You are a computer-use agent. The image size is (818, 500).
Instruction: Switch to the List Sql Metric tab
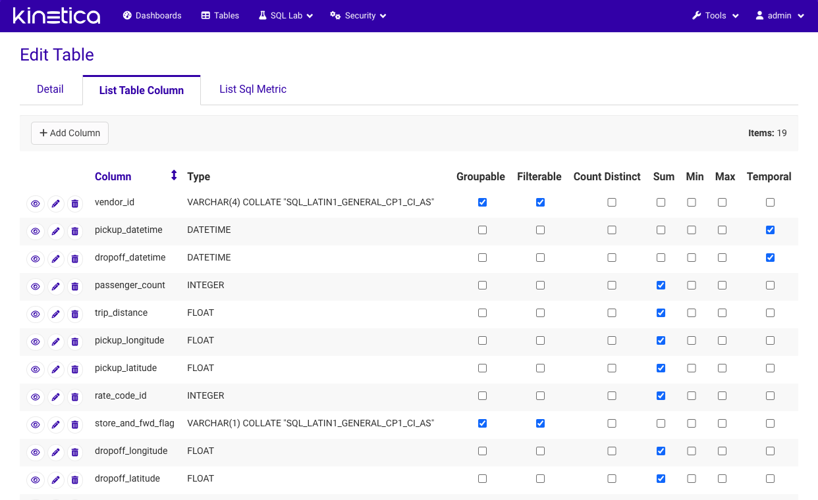pos(253,89)
